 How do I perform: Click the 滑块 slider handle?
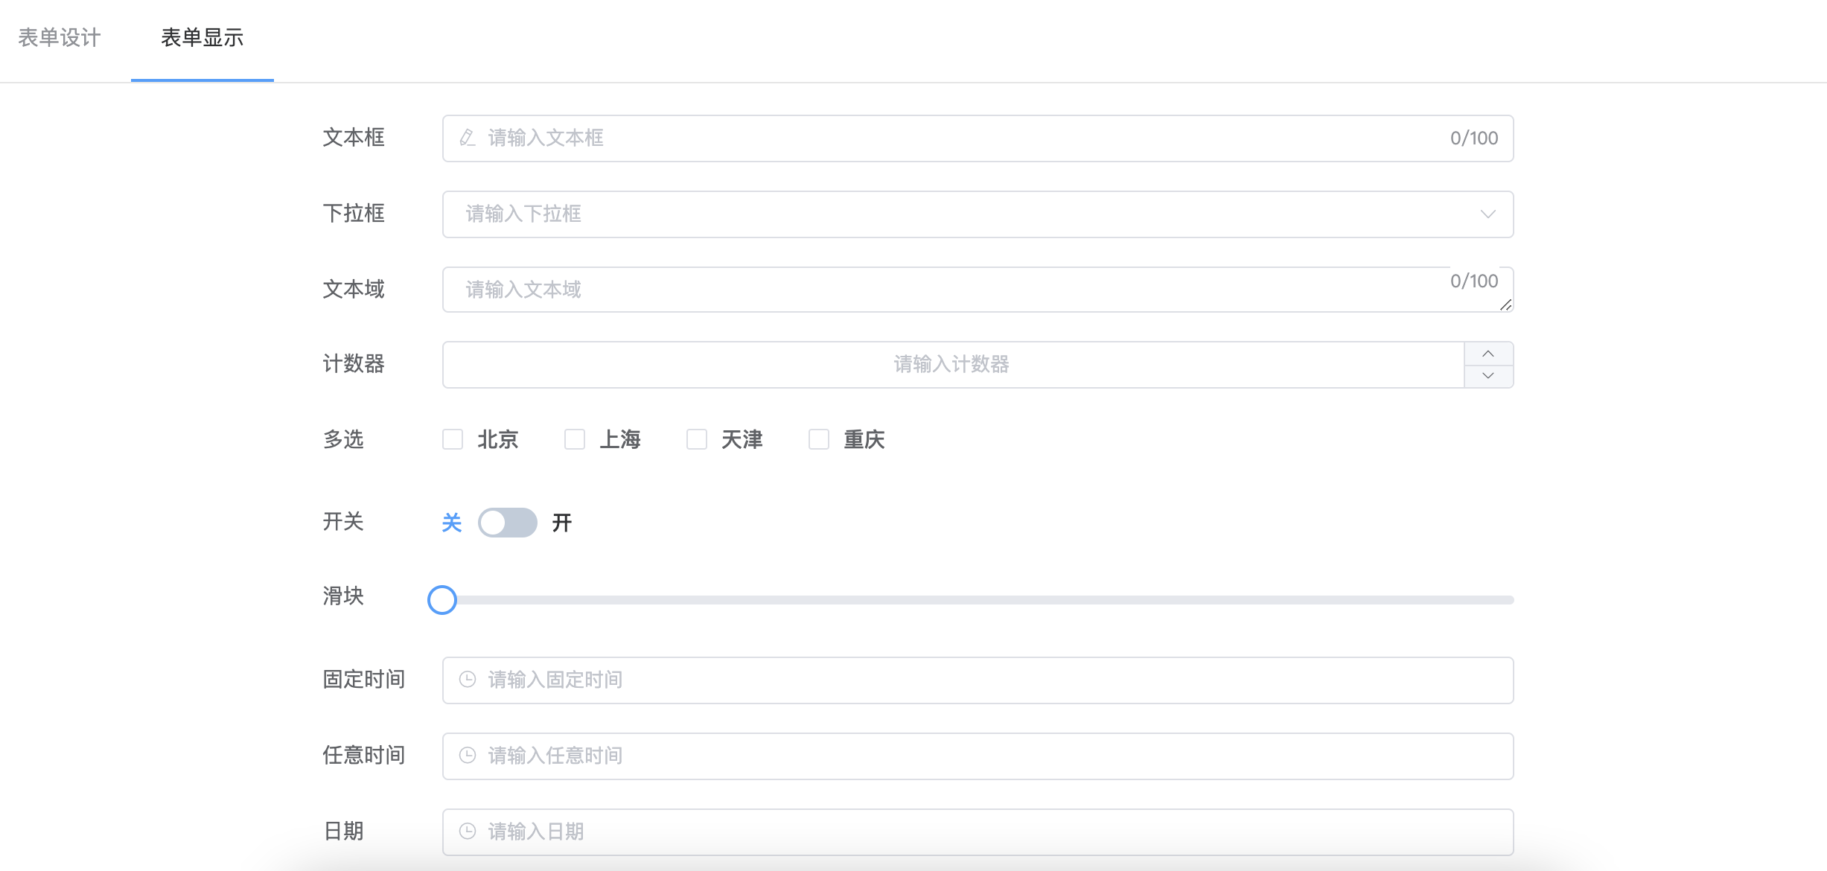tap(442, 600)
